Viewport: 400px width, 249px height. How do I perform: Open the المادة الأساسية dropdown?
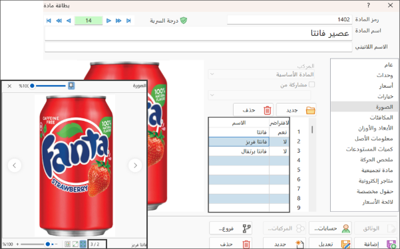tap(261, 74)
